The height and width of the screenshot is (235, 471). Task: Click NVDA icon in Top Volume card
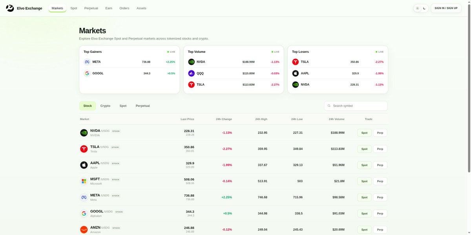click(192, 62)
